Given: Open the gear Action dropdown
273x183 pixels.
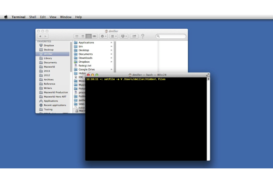Looking at the screenshot, I should (x=104, y=36).
